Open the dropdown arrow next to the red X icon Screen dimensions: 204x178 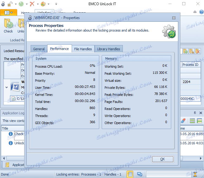click(38, 4)
